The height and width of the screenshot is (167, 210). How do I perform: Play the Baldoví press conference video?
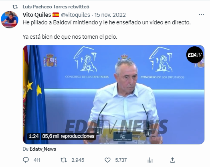tap(113, 95)
